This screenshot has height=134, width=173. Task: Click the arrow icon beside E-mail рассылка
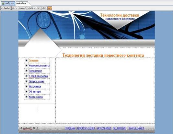click(x=26, y=76)
